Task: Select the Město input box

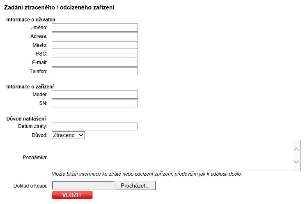Action: coord(95,45)
